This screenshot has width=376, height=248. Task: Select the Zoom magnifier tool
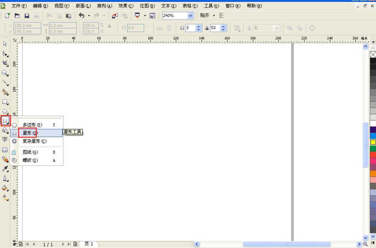click(5, 73)
